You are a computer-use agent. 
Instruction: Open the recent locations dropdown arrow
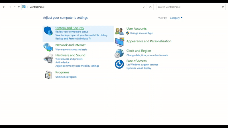tap(15, 7)
